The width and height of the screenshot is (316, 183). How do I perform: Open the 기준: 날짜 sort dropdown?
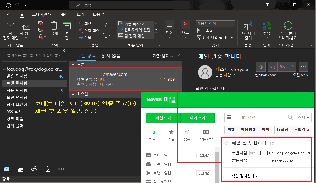coord(163,56)
